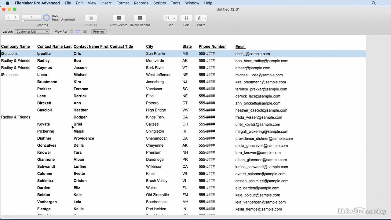Open Notification Center icon

pos(382,3)
